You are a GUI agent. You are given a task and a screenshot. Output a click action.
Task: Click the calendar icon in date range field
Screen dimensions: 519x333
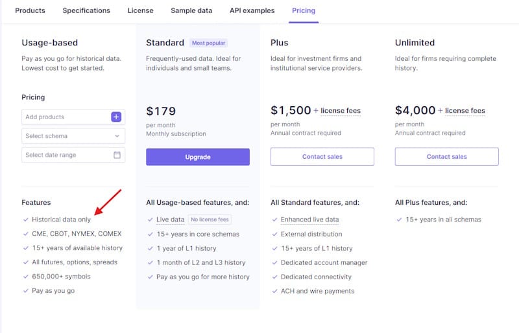[x=117, y=155]
